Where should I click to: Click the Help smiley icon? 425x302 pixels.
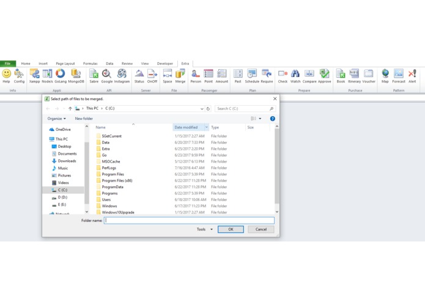6,73
